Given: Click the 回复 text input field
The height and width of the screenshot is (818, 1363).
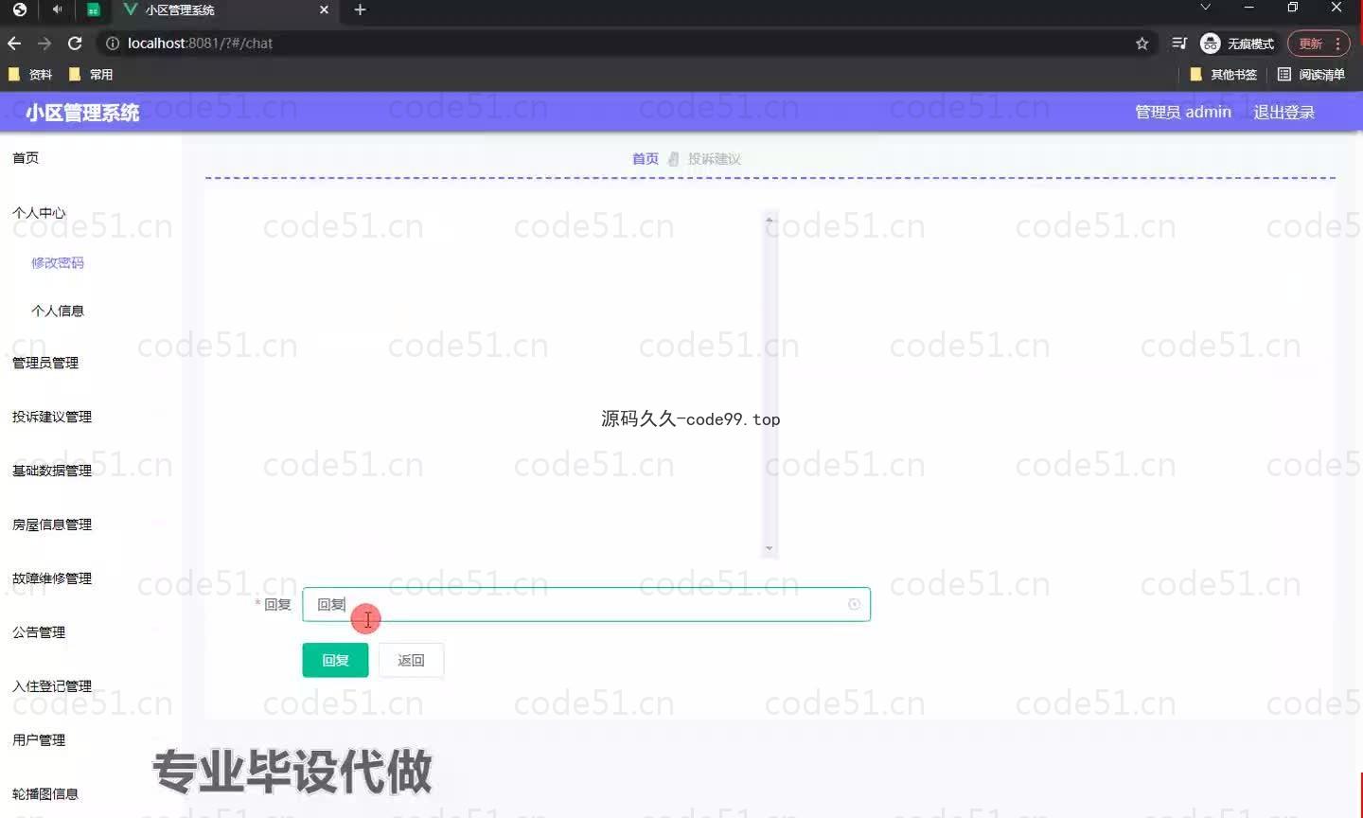Looking at the screenshot, I should tap(586, 604).
